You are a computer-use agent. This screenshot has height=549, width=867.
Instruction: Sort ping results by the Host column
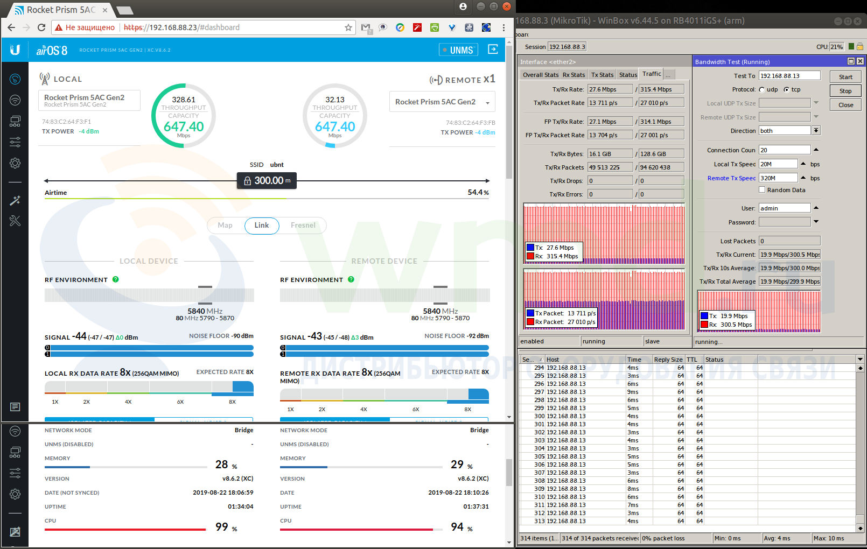[x=585, y=360]
